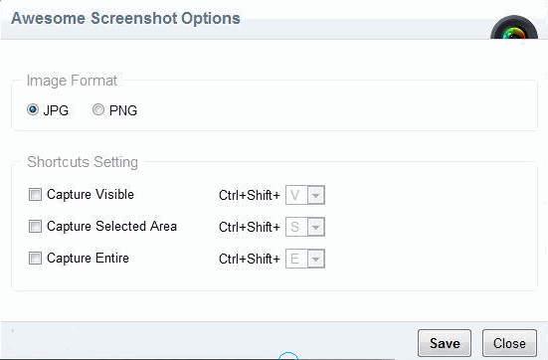Click the Capture Selected Area label text

click(x=111, y=226)
